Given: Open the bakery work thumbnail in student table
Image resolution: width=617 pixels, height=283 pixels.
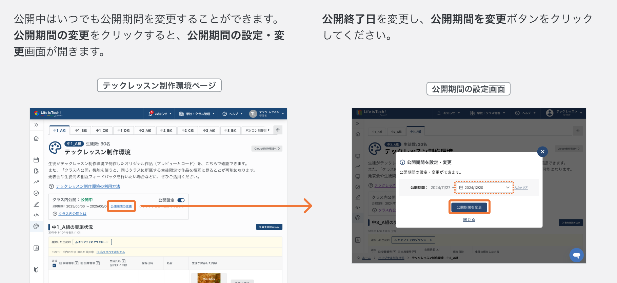Looking at the screenshot, I should [209, 278].
